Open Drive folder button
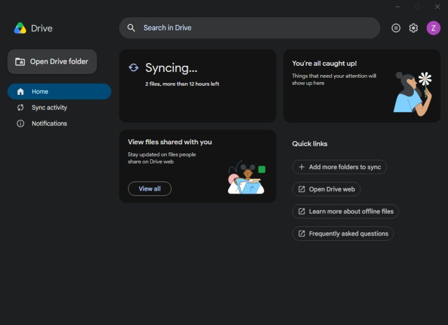Image resolution: width=448 pixels, height=325 pixels. pyautogui.click(x=52, y=62)
